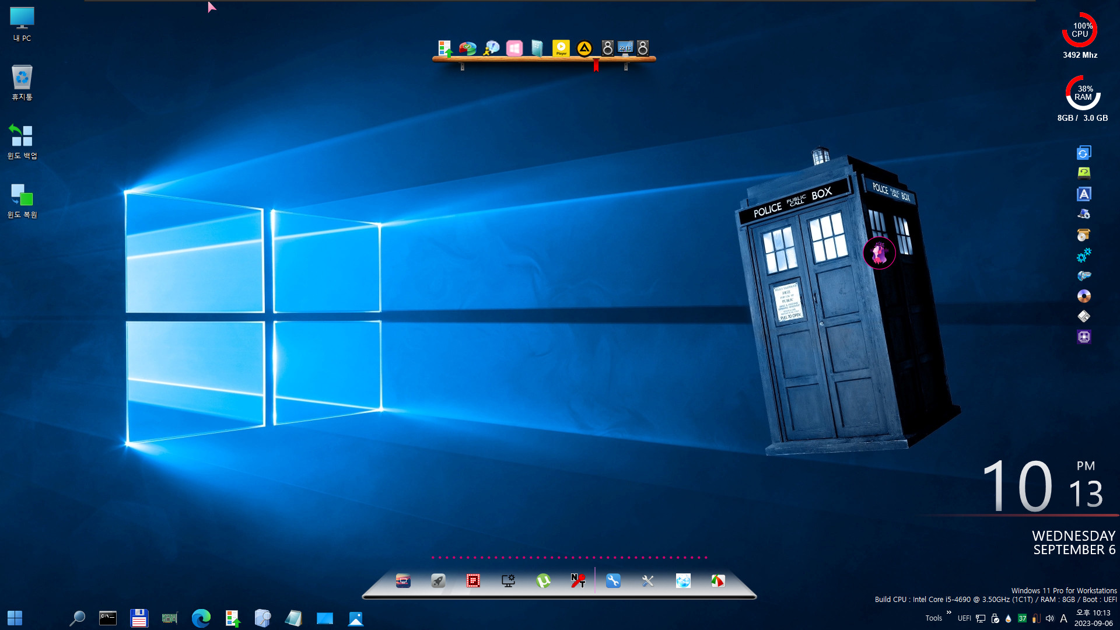The image size is (1120, 630).
Task: Click the left speaker icon on shelf
Action: tap(607, 48)
